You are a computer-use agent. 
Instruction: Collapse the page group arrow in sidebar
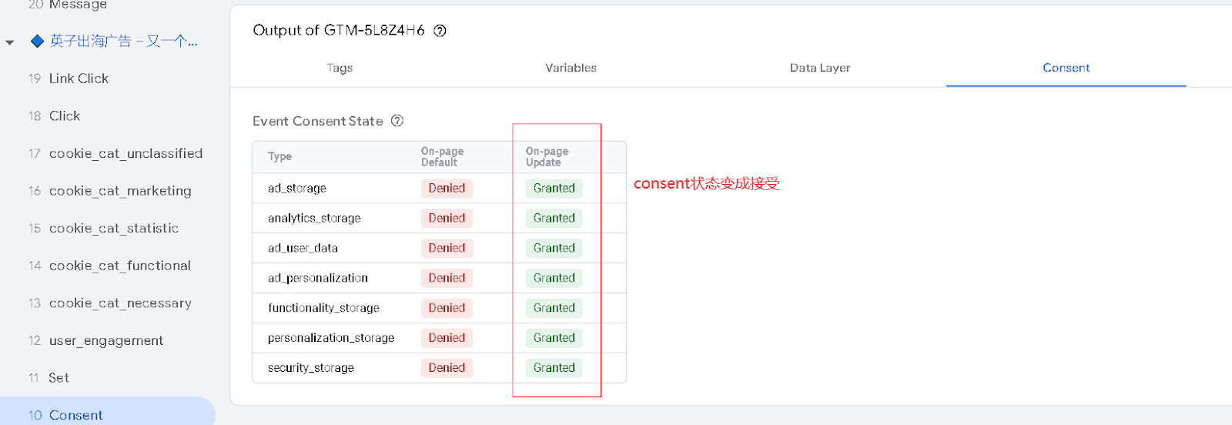click(10, 42)
